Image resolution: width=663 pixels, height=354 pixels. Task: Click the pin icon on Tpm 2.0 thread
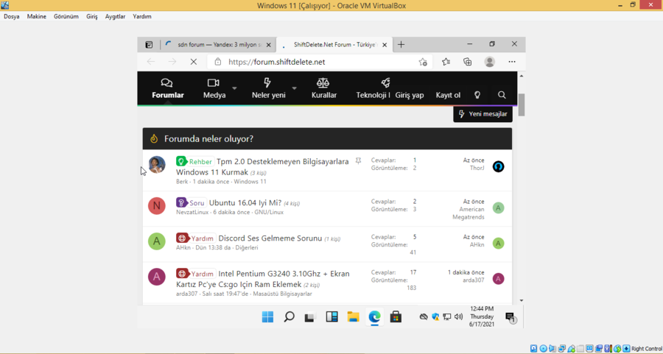pyautogui.click(x=358, y=161)
